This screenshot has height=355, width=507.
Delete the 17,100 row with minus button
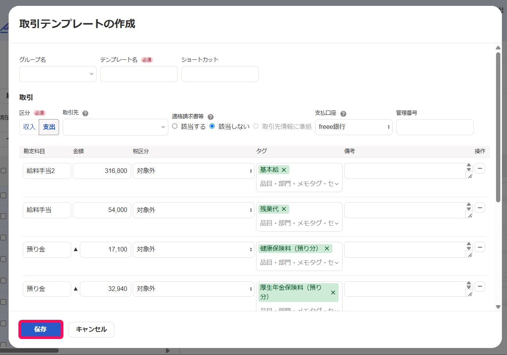[x=480, y=247]
